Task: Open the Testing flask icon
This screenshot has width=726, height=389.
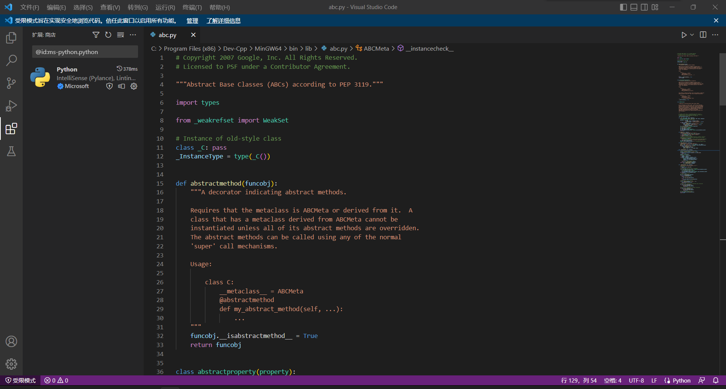Action: tap(11, 151)
